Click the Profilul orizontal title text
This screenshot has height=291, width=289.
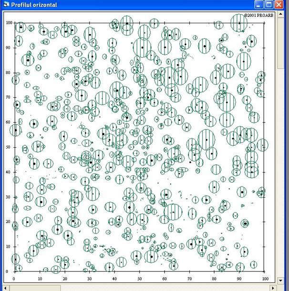[34, 5]
